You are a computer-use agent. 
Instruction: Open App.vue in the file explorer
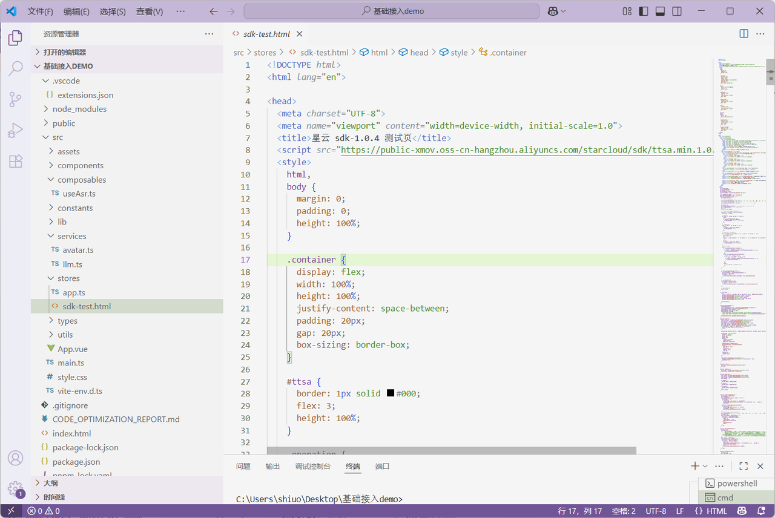coord(73,349)
